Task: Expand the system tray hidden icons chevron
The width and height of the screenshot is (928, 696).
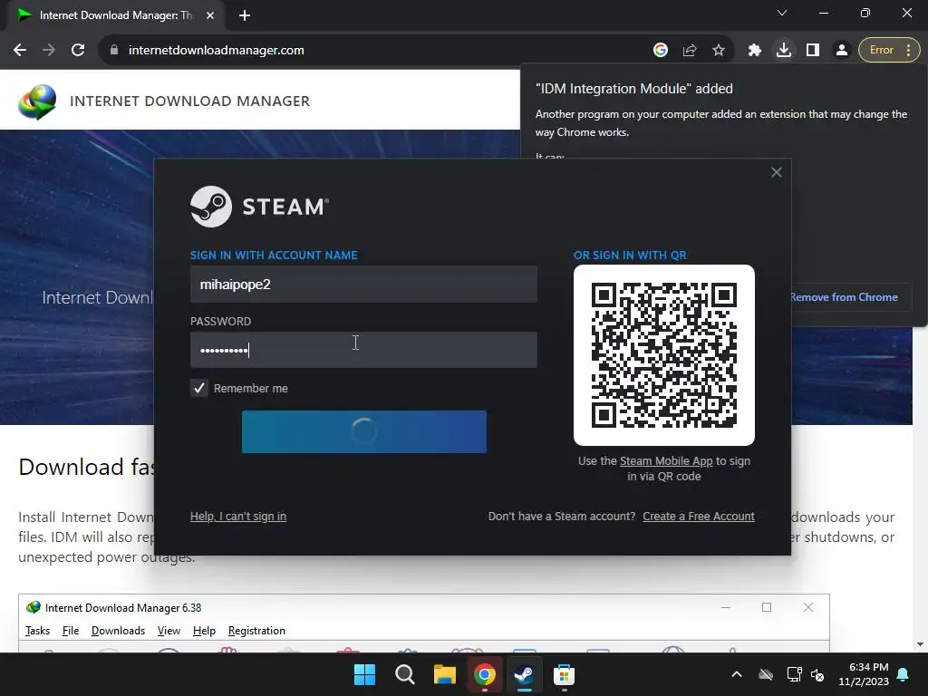Action: click(737, 674)
